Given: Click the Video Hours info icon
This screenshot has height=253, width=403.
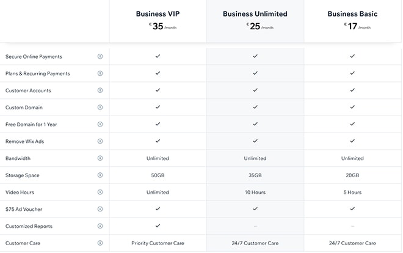Looking at the screenshot, I should click(100, 192).
